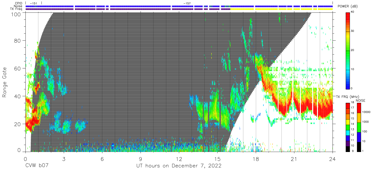This screenshot has height=172, width=374.
Task: Click the cyan segment of TX FRQ colorbar
Action: [348, 133]
